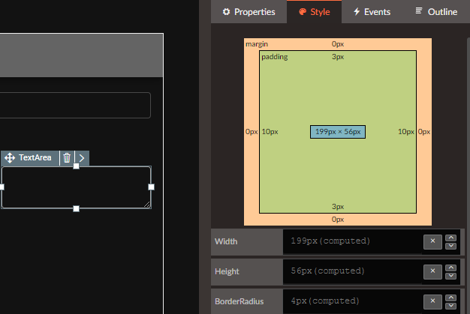470x314 pixels.
Task: Decrease BorderRadius using the down arrow
Action: (450, 306)
